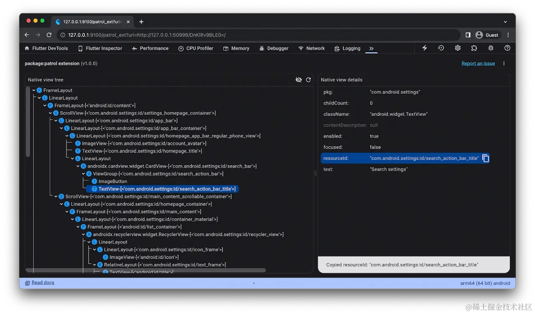Open the DevTools extensions puzzle icon

point(474,48)
